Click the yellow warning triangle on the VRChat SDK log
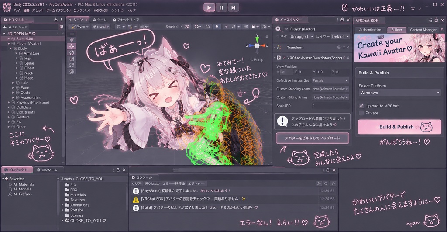Image resolution: width=447 pixels, height=232 pixels. click(136, 199)
